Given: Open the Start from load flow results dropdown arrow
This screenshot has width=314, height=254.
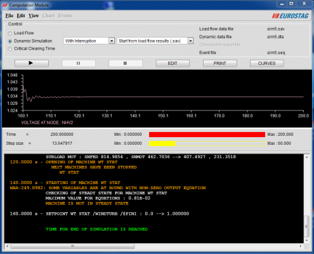Looking at the screenshot, I should (190, 41).
